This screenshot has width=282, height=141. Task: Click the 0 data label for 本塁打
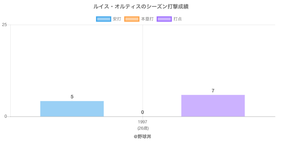[x=142, y=112]
